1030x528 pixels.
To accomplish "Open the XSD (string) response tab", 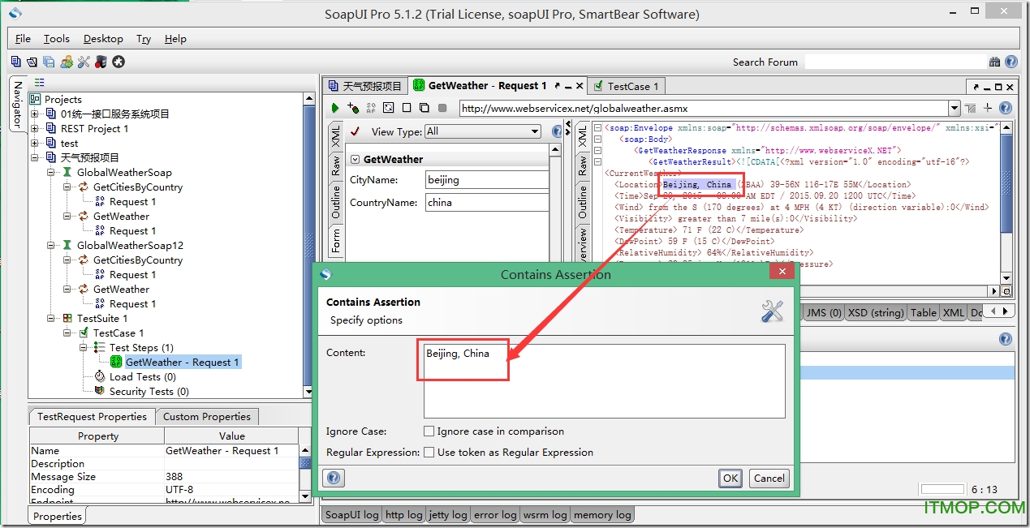I will [876, 312].
